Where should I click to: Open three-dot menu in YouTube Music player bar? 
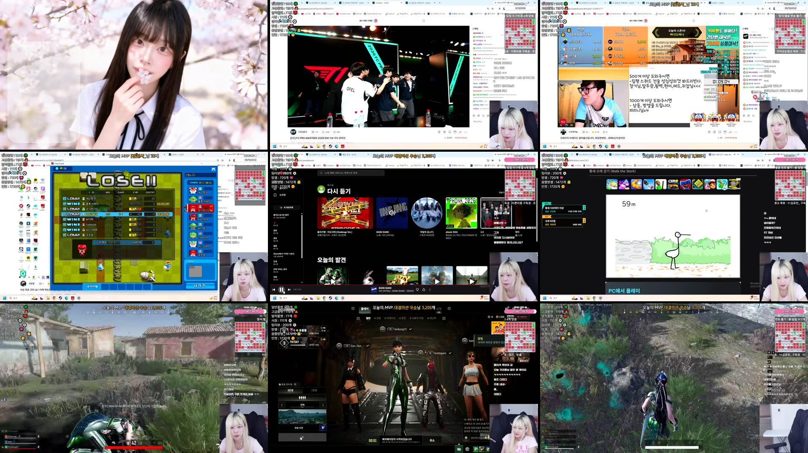[x=430, y=290]
